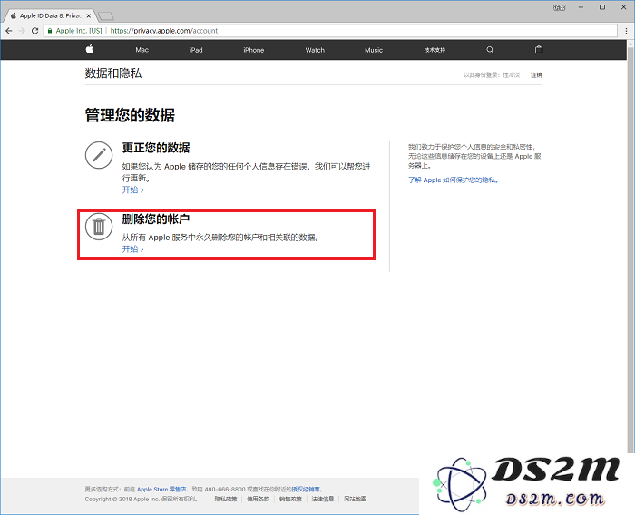Open the iPad menu item
This screenshot has height=515, width=635.
[x=196, y=50]
